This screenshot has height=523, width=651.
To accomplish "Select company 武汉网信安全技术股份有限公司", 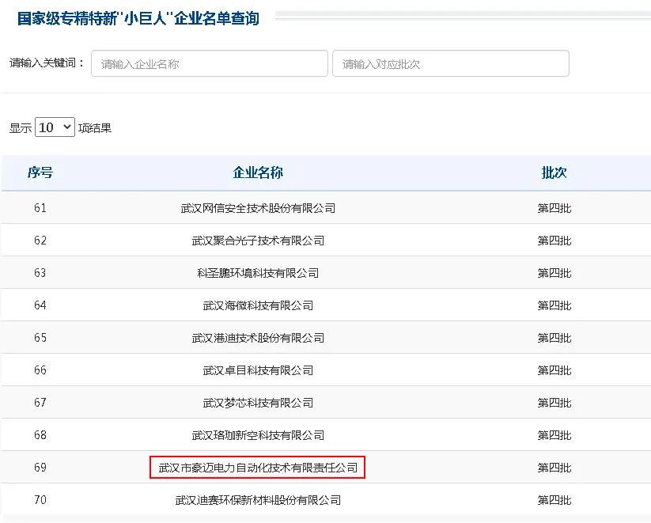I will (x=258, y=208).
